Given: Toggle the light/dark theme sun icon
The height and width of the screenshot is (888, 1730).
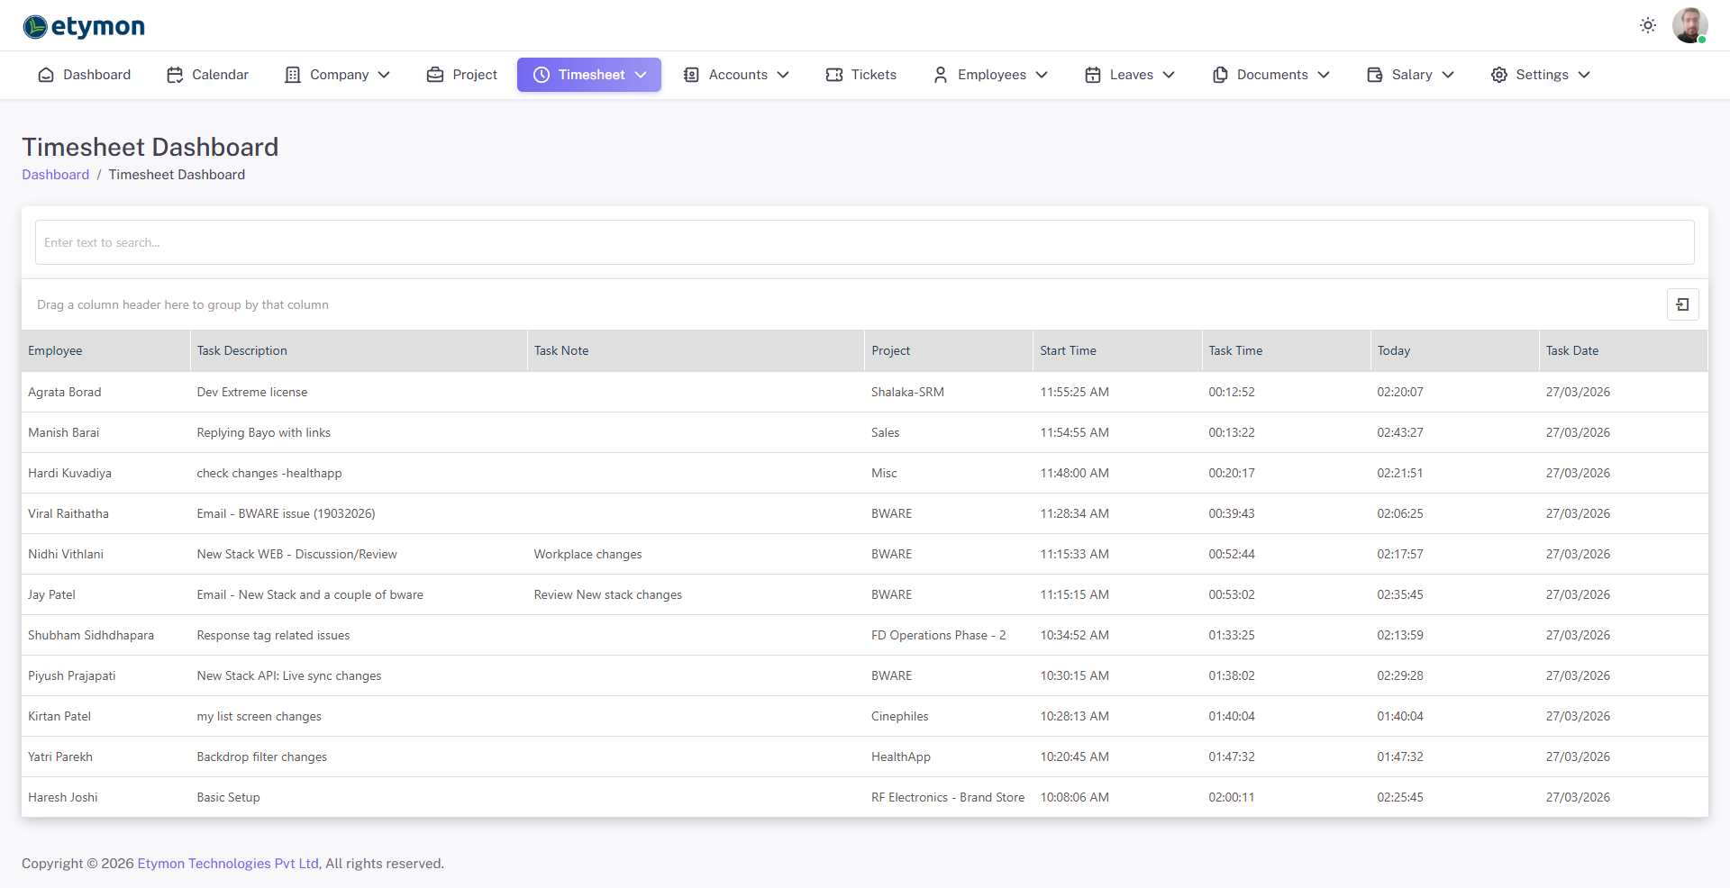Looking at the screenshot, I should point(1647,25).
